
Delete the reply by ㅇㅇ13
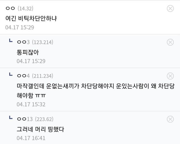(x=170, y=119)
